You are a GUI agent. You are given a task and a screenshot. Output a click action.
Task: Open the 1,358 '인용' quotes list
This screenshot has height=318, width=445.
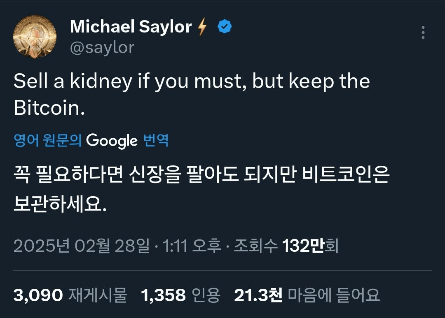tap(180, 295)
